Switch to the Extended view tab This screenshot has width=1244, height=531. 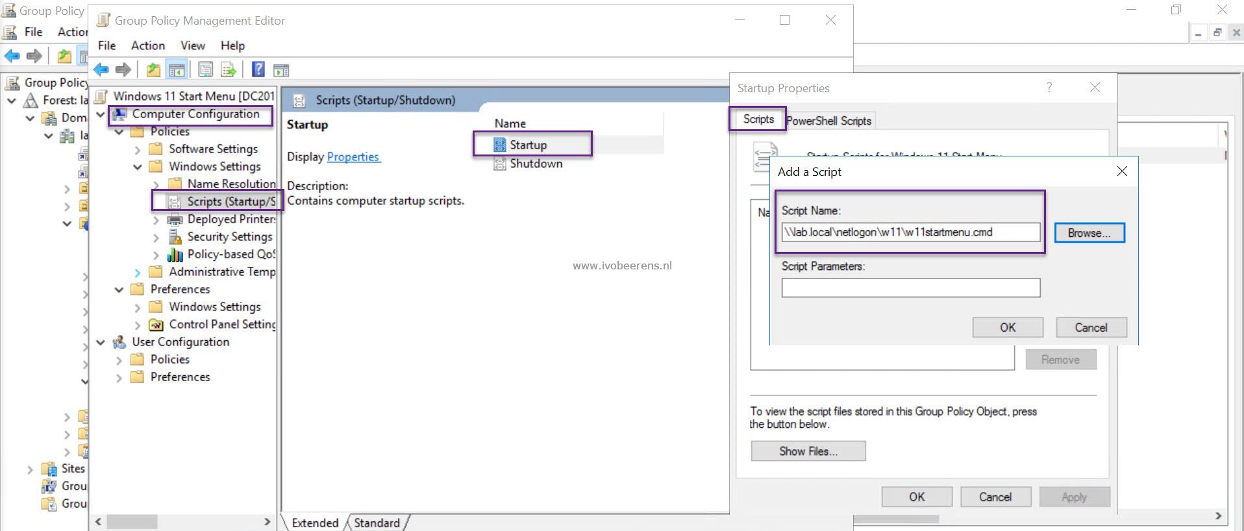315,523
